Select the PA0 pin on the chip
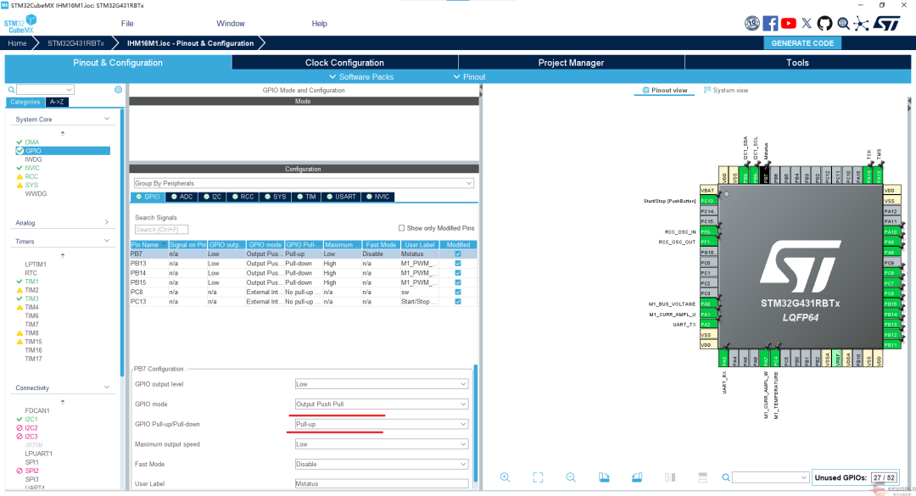Viewport: 916px width, 496px height. click(708, 304)
